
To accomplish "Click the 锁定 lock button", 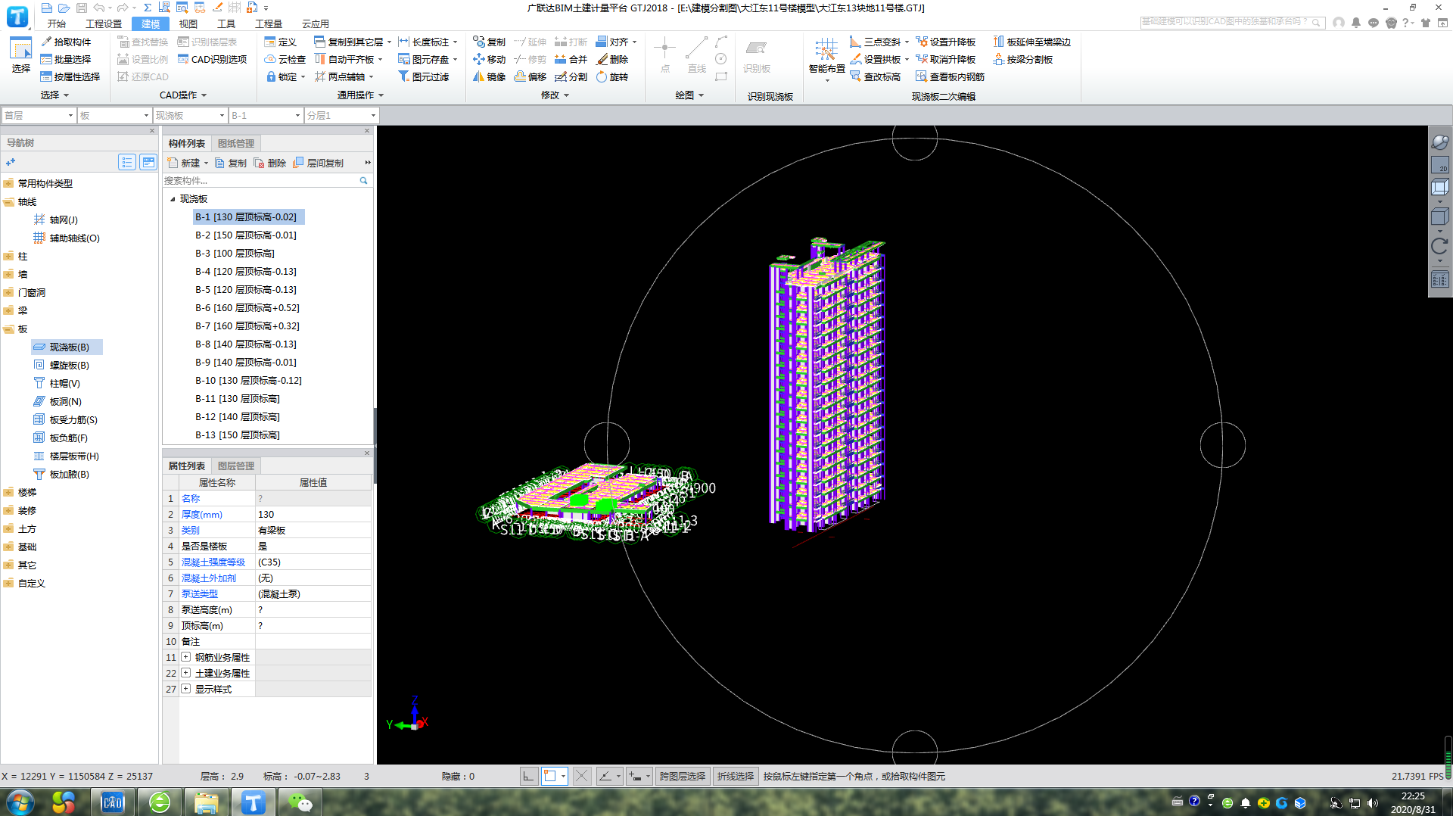I will click(x=285, y=76).
